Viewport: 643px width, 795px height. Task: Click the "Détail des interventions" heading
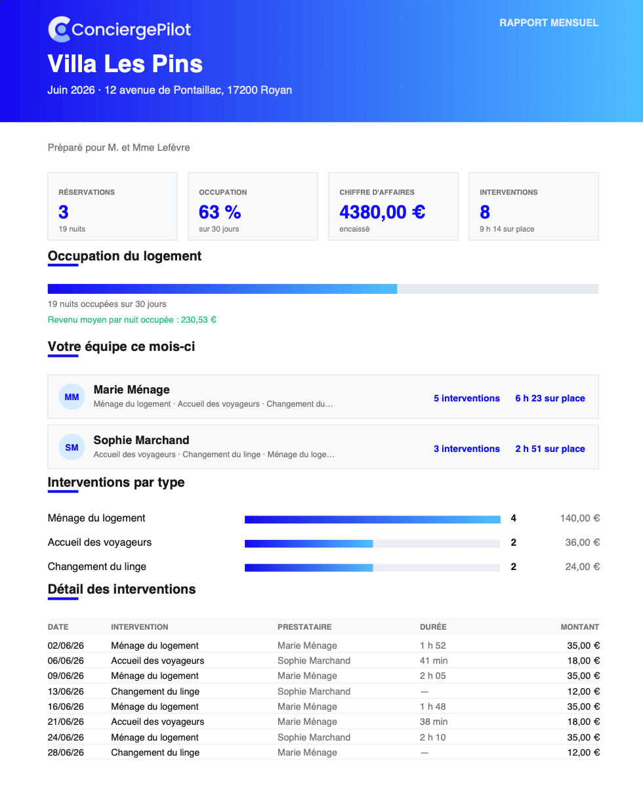122,589
